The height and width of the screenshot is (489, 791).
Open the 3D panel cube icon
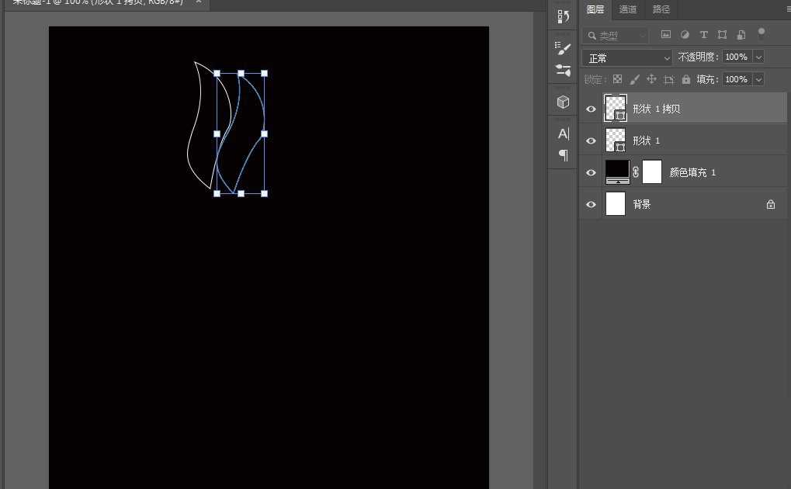tap(564, 102)
